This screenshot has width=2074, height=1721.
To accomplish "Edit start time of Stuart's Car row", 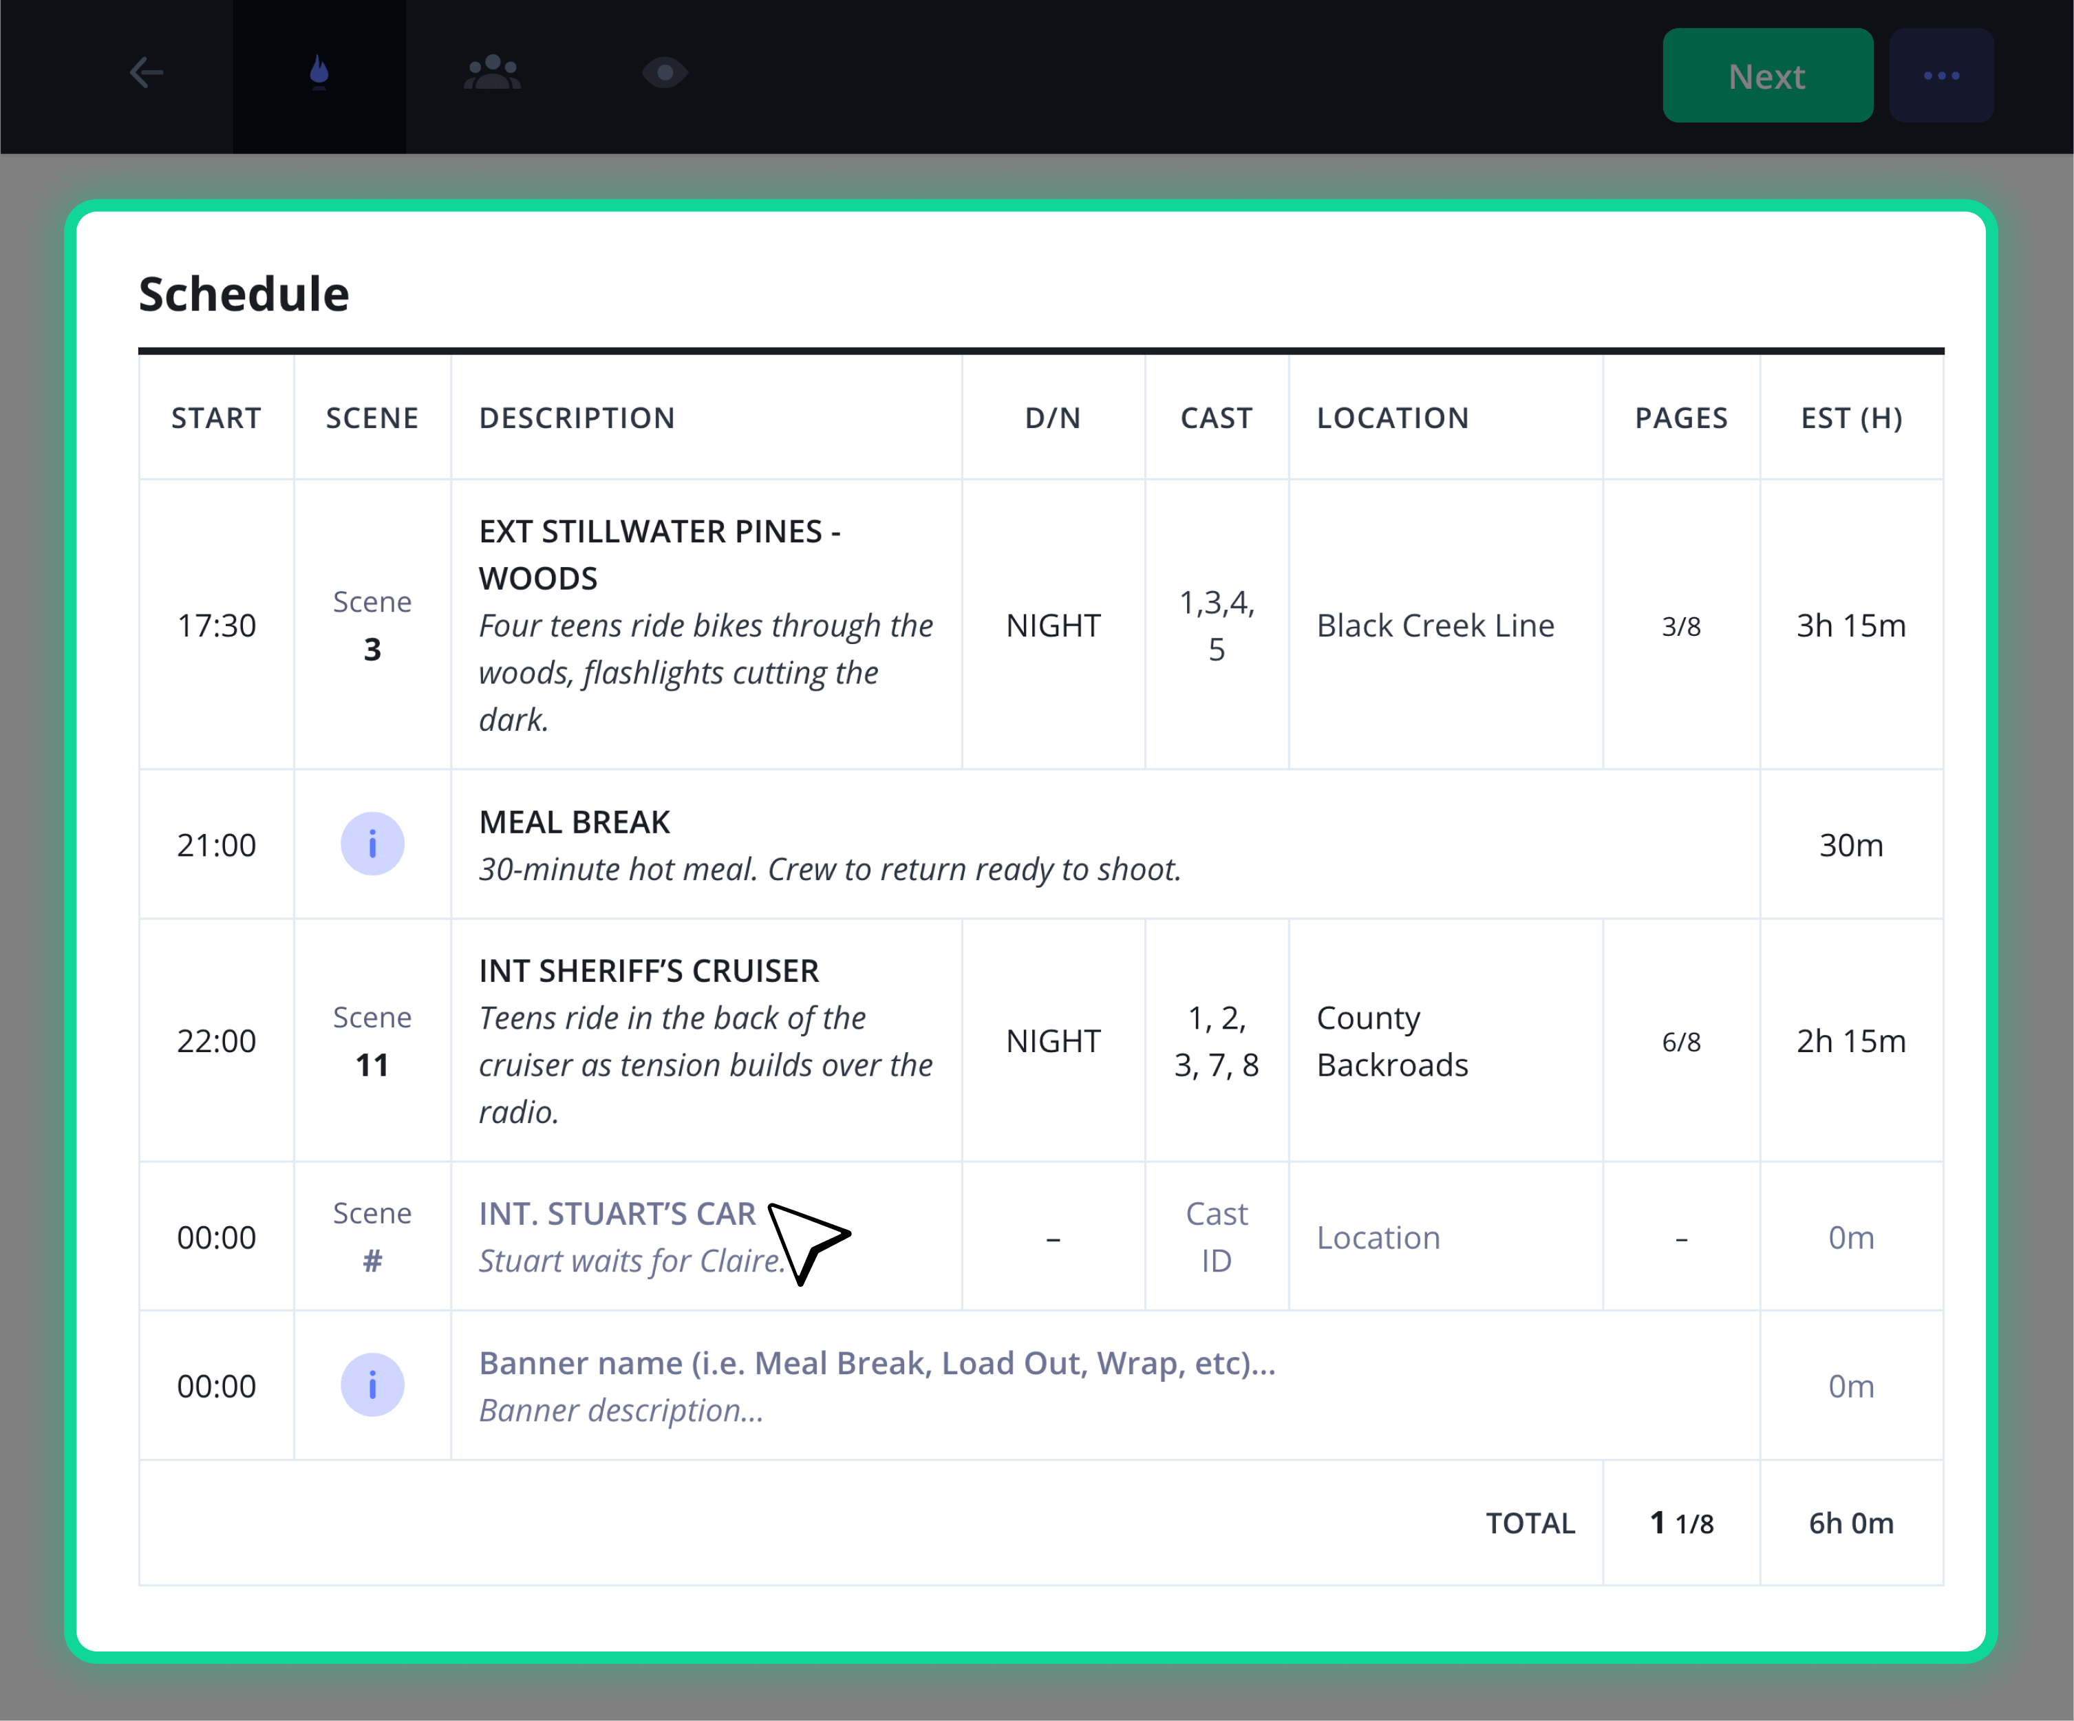I will click(216, 1237).
